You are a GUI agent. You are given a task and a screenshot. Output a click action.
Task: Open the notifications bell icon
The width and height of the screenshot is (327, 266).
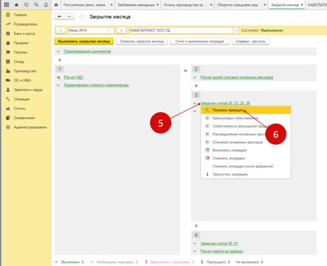tap(46, 4)
